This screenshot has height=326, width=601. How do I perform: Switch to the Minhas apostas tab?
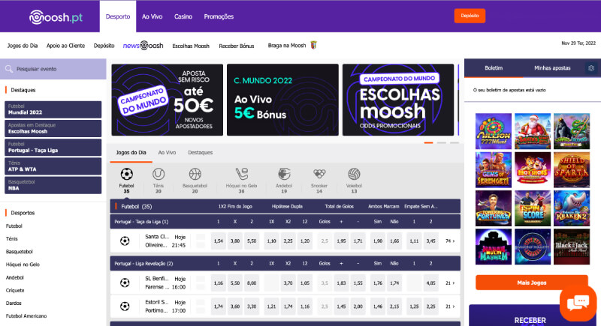[x=552, y=68]
